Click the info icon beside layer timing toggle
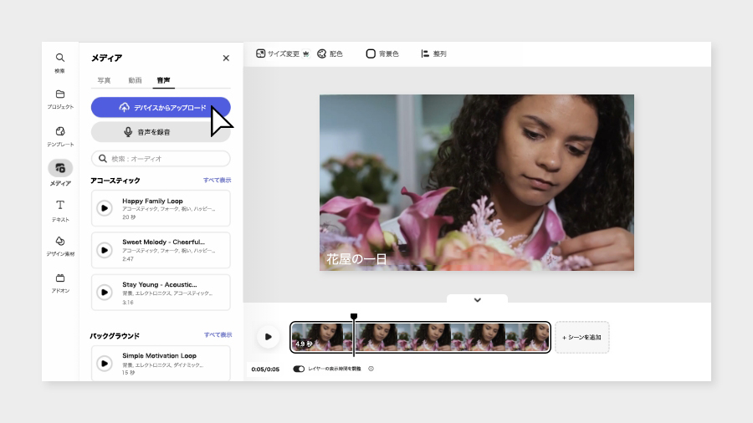This screenshot has height=423, width=753. click(x=371, y=369)
